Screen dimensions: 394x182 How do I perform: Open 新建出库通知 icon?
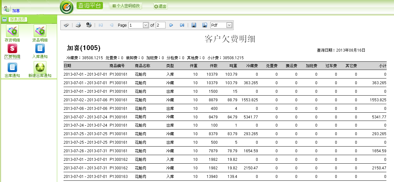click(x=40, y=67)
